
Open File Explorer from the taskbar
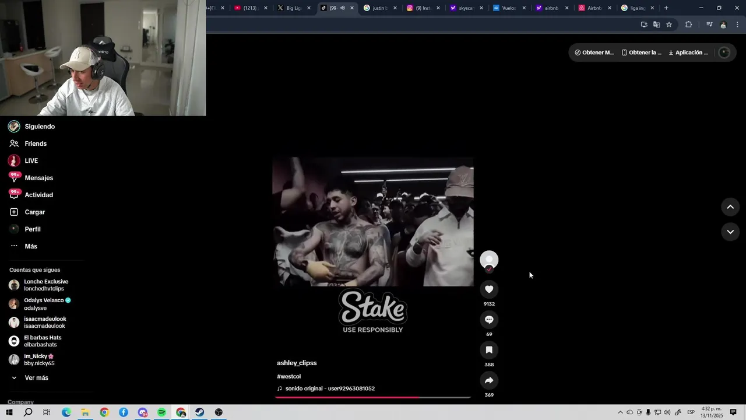(x=85, y=412)
